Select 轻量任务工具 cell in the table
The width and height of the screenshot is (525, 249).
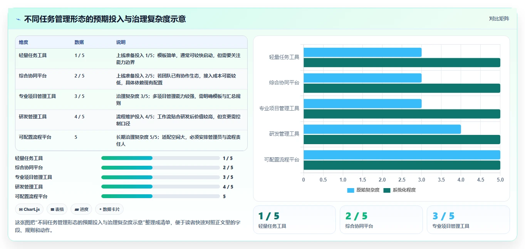pos(33,56)
